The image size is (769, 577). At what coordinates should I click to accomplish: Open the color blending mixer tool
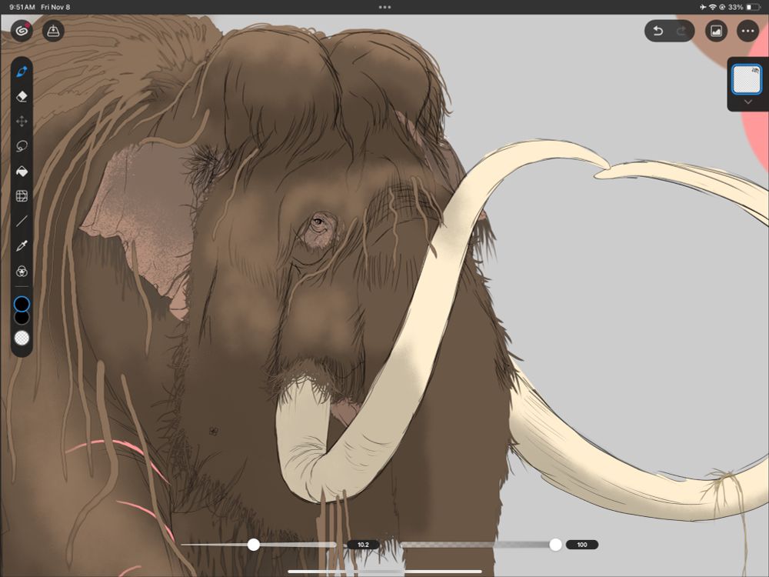tap(22, 272)
